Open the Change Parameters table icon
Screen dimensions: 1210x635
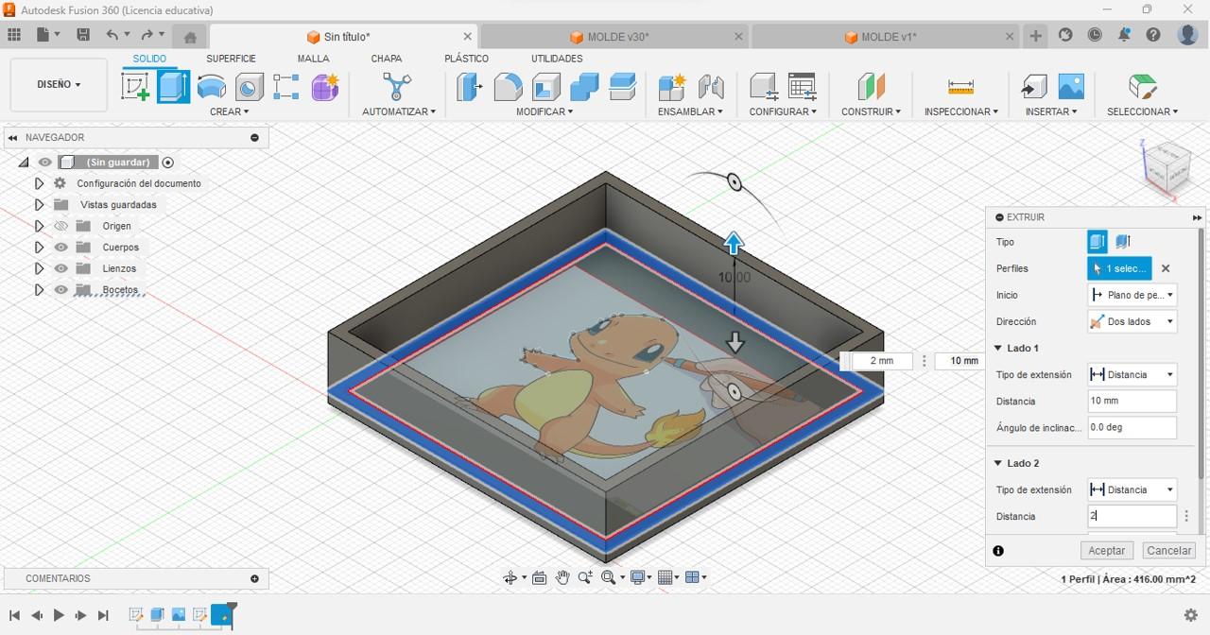point(802,87)
